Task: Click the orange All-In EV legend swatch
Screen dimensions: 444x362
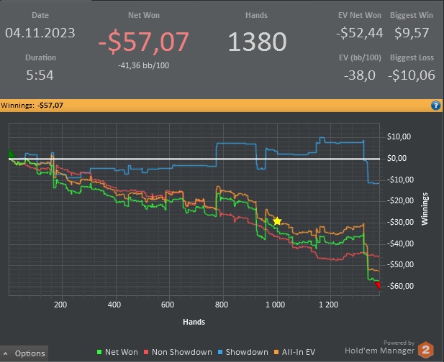Action: [x=276, y=352]
